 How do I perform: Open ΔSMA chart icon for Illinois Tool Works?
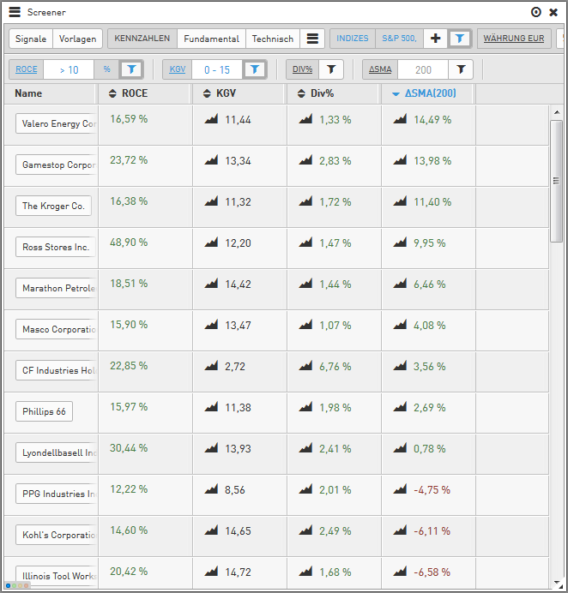tap(400, 572)
